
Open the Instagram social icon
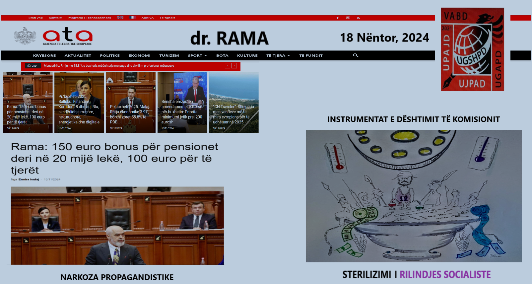tap(348, 18)
